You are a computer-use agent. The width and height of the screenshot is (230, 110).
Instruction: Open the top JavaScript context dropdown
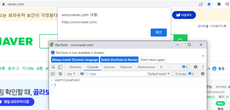point(71,74)
